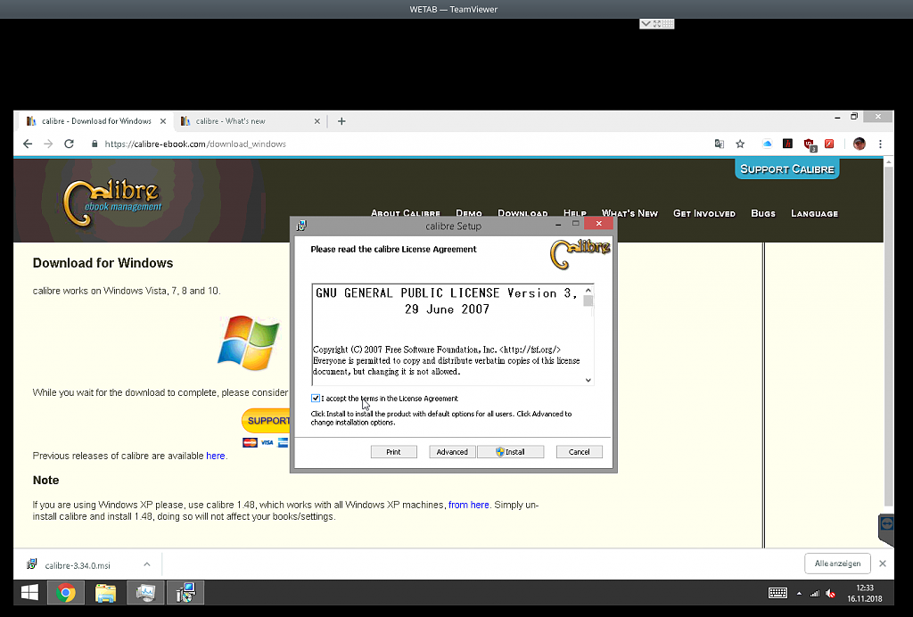Accept the License Agreement checkbox
913x617 pixels.
(316, 399)
